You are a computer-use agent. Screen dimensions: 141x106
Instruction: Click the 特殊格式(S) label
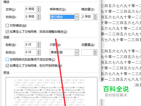(58, 9)
